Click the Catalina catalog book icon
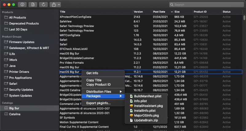 6,114
